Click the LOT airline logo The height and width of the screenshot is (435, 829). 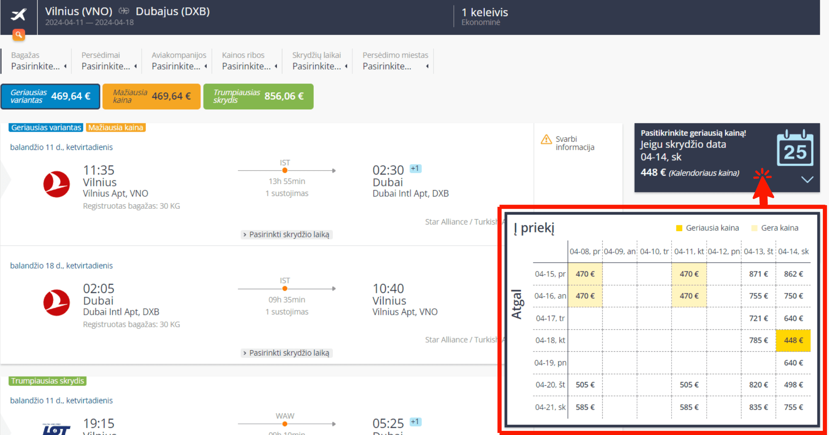(56, 429)
